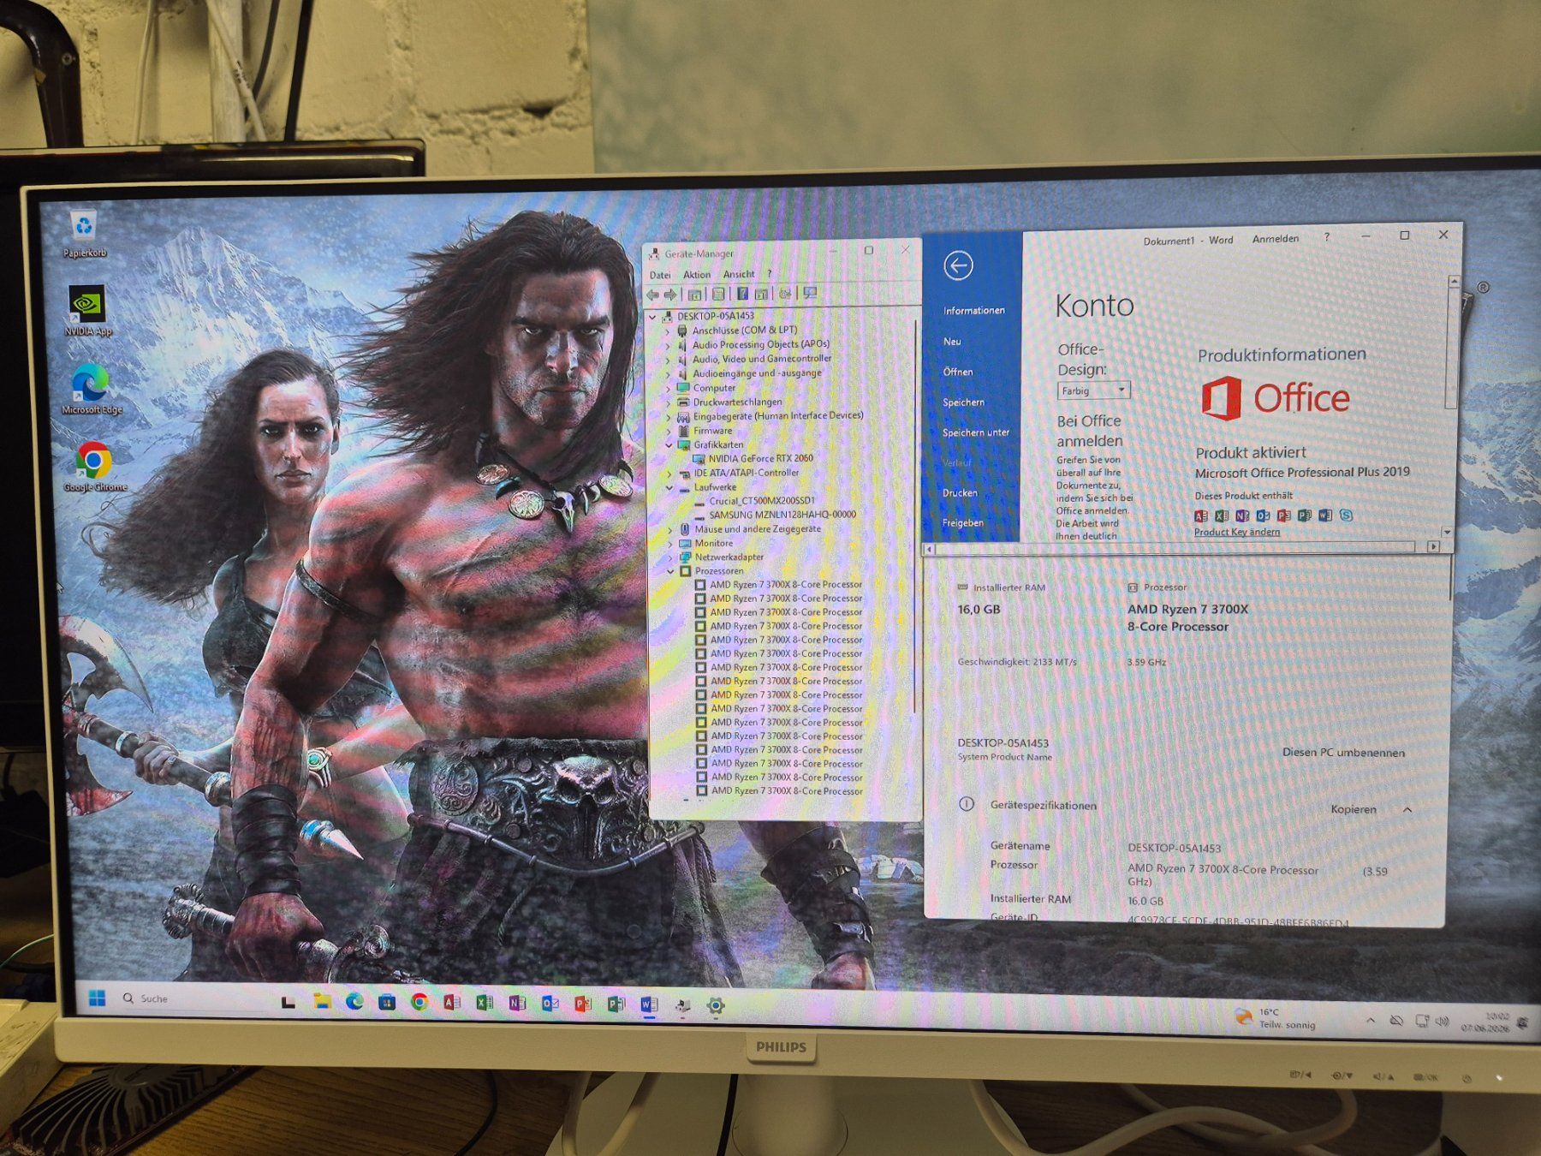Launch Publisher from the taskbar

[x=616, y=1004]
